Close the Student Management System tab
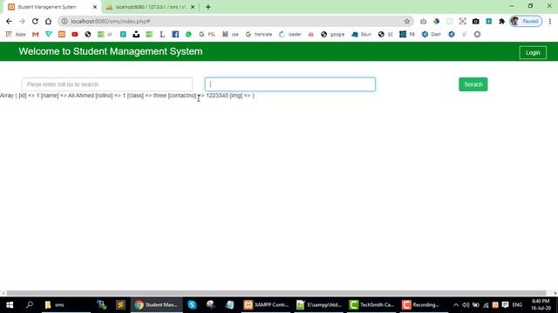The width and height of the screenshot is (558, 313). [x=95, y=7]
